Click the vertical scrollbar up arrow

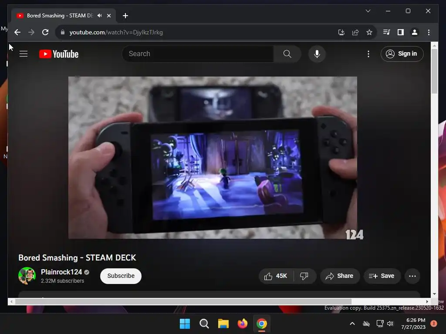(434, 45)
